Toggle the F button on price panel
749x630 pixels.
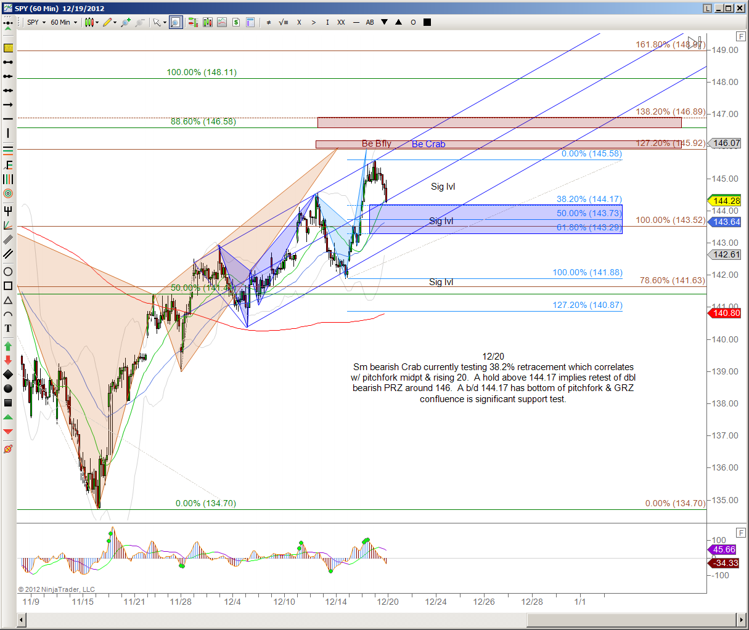[x=740, y=37]
